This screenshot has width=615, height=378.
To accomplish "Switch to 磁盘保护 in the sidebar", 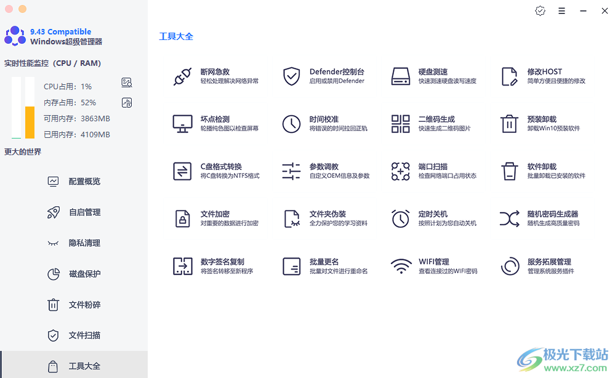I will (74, 274).
